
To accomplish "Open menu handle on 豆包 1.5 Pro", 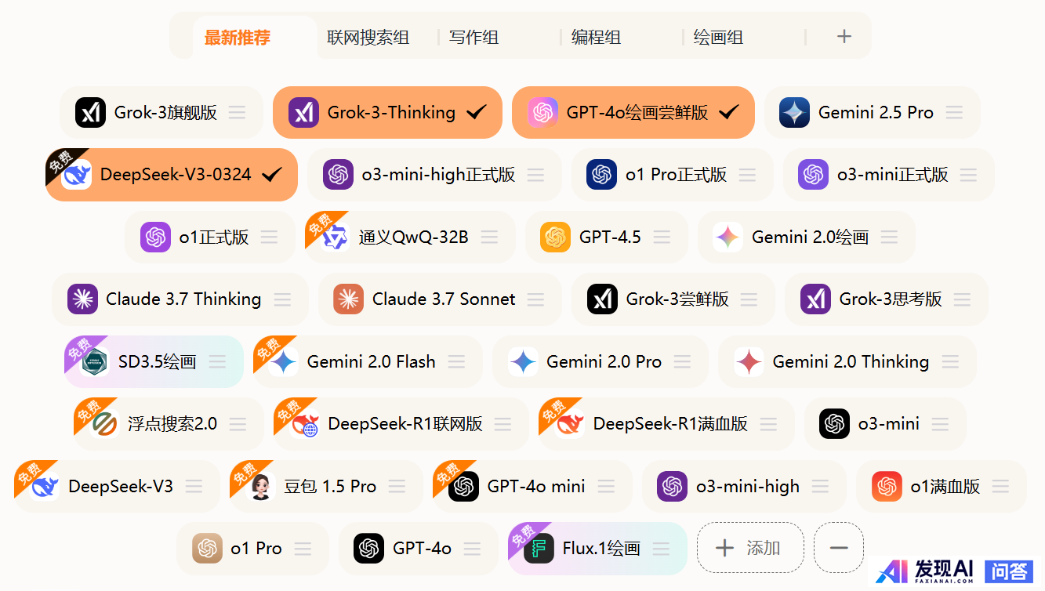I will tap(397, 486).
